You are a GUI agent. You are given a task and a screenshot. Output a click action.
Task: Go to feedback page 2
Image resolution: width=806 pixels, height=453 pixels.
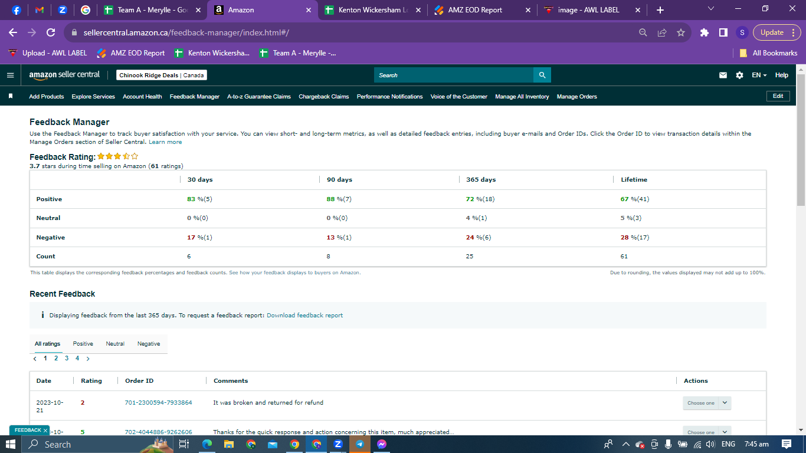(x=56, y=359)
